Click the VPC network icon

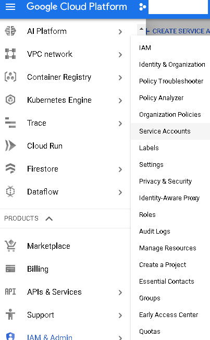pyautogui.click(x=10, y=54)
